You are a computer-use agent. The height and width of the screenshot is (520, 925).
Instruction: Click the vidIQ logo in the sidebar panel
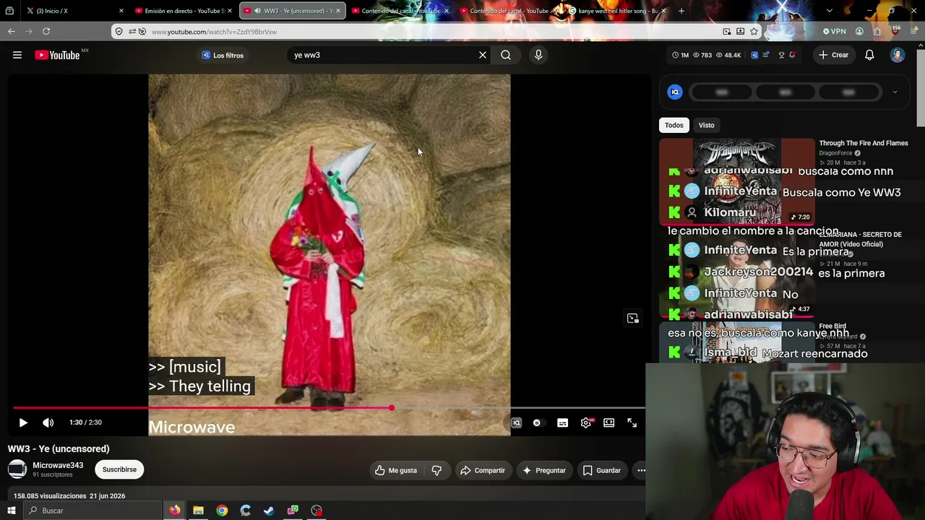(x=675, y=92)
